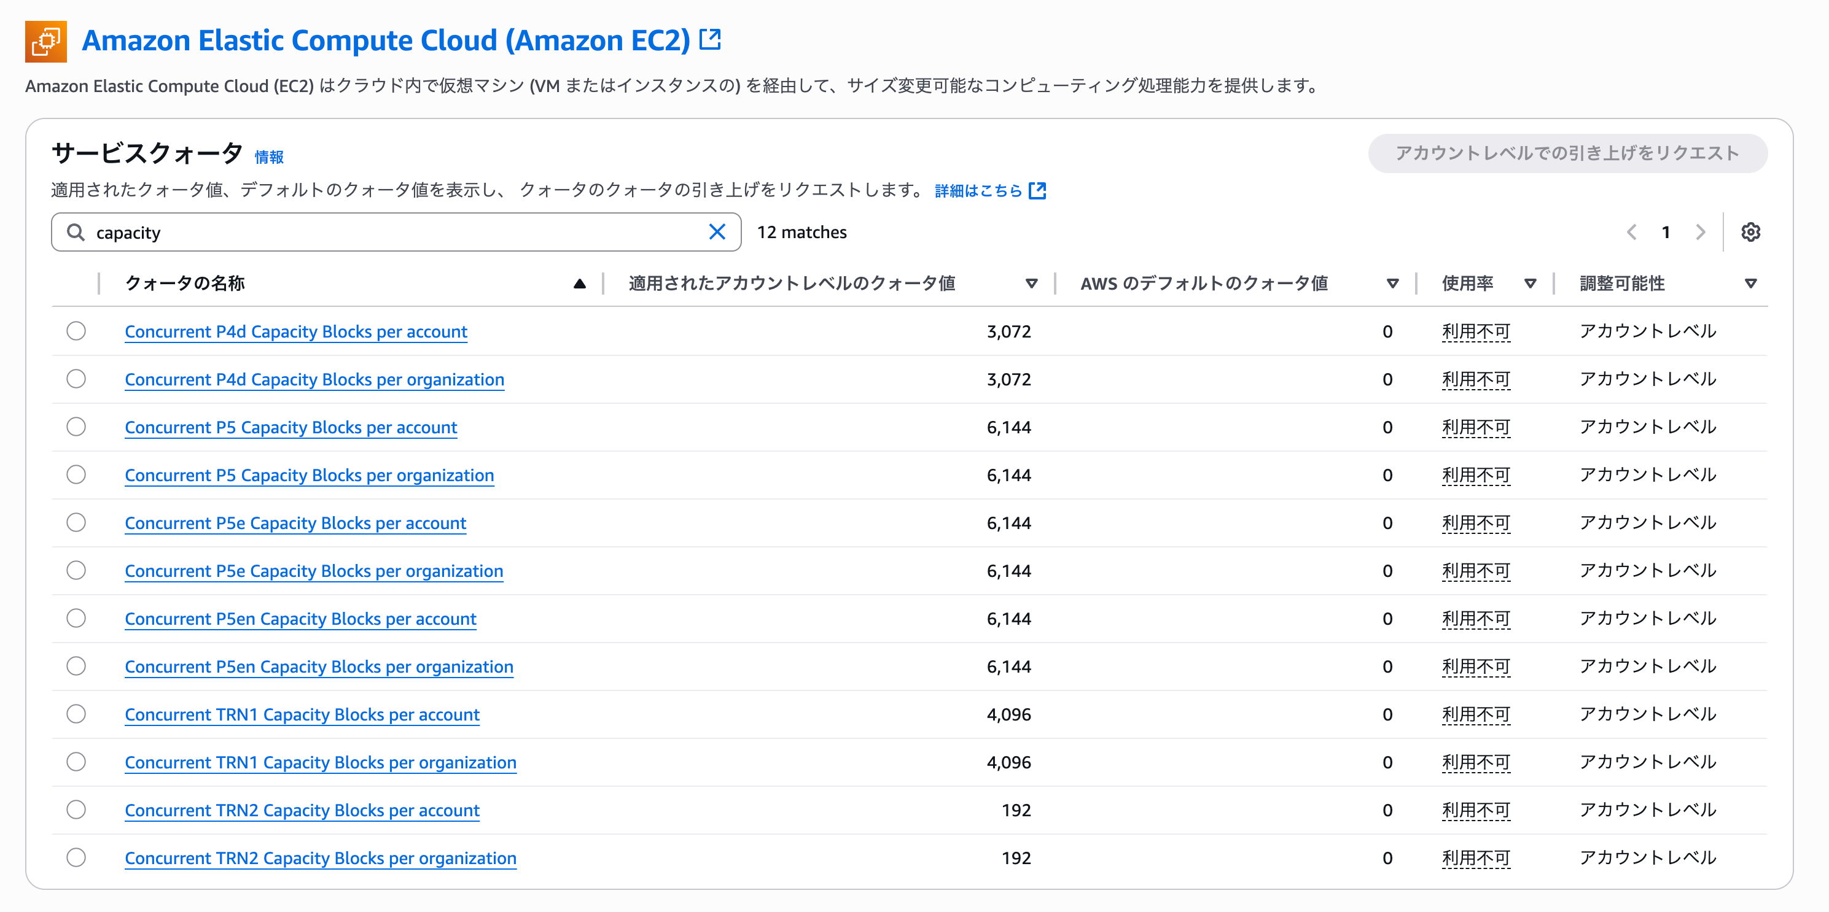Open Concurrent P5en Capacity Blocks per account
1829x912 pixels.
click(300, 619)
